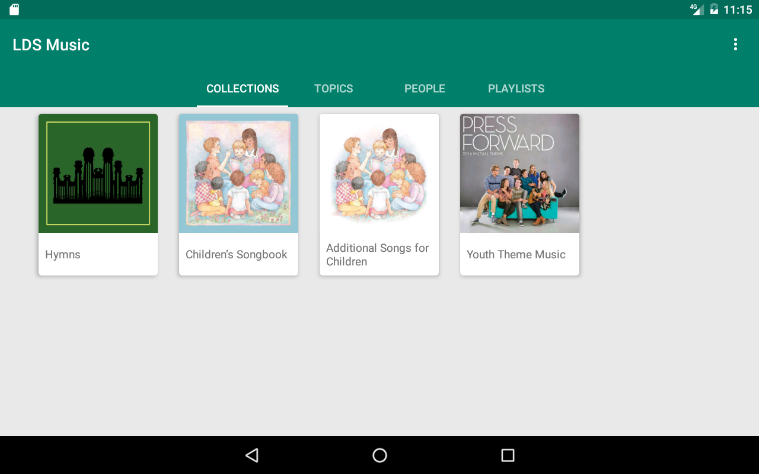The image size is (759, 474).
Task: Open the Hymns collection
Action: coord(98,194)
